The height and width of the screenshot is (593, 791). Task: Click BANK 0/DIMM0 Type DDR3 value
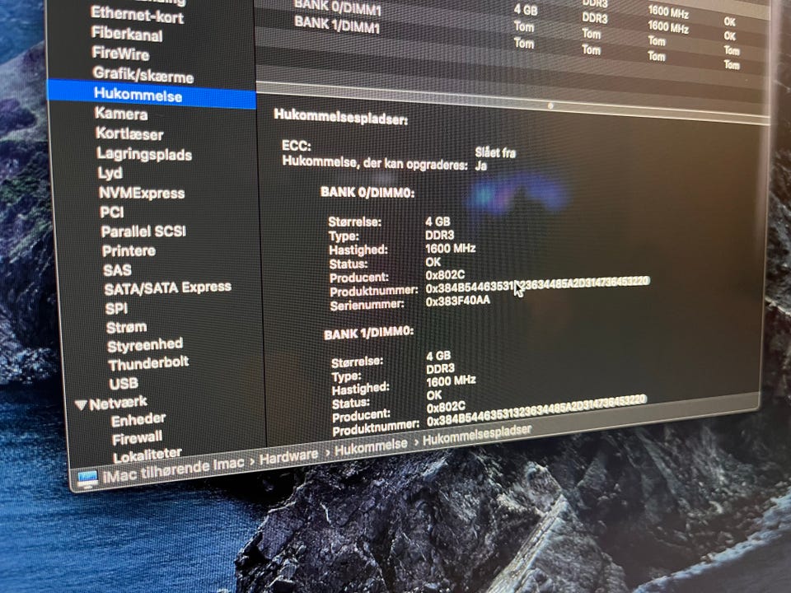pos(440,235)
